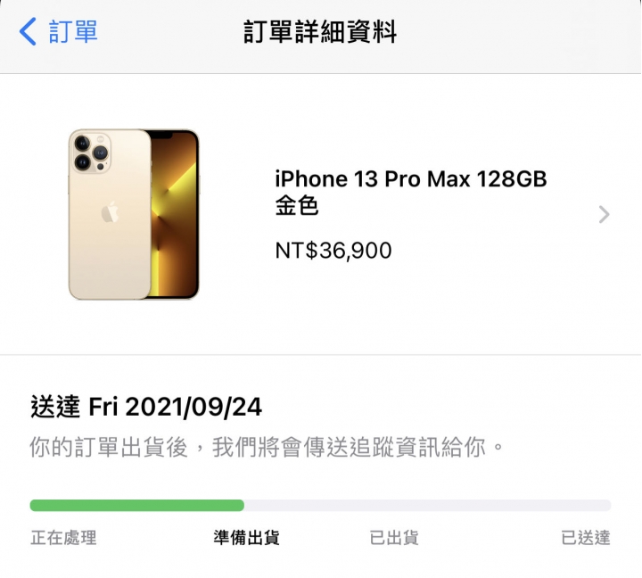642x578 pixels.
Task: Select iPhone 13 Pro Max 128GB title
Action: tap(411, 179)
